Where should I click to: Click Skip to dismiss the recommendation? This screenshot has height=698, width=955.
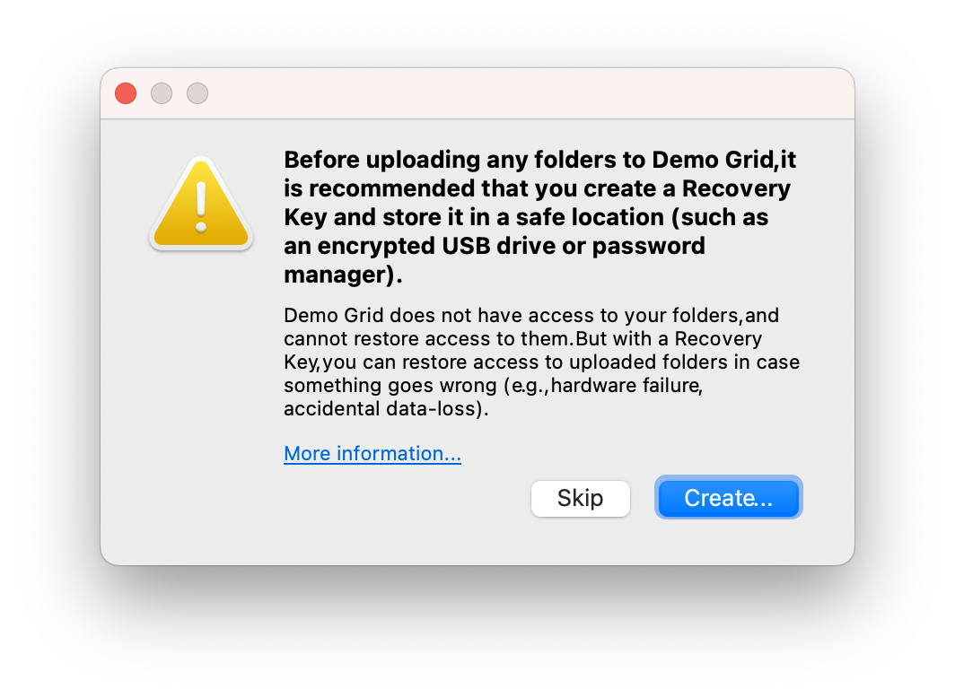point(580,498)
